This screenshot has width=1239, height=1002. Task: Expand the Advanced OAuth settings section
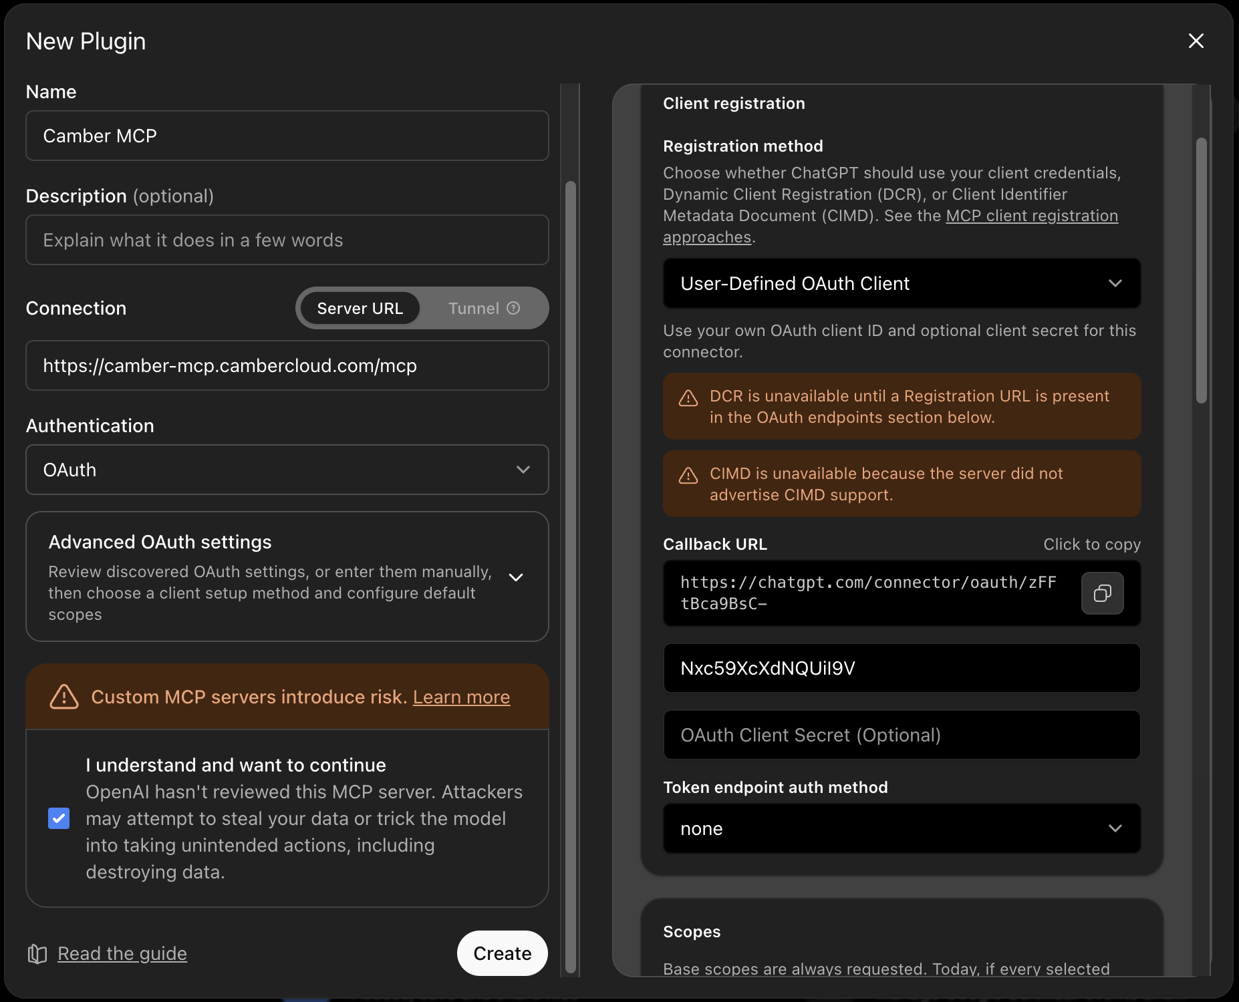click(x=287, y=576)
